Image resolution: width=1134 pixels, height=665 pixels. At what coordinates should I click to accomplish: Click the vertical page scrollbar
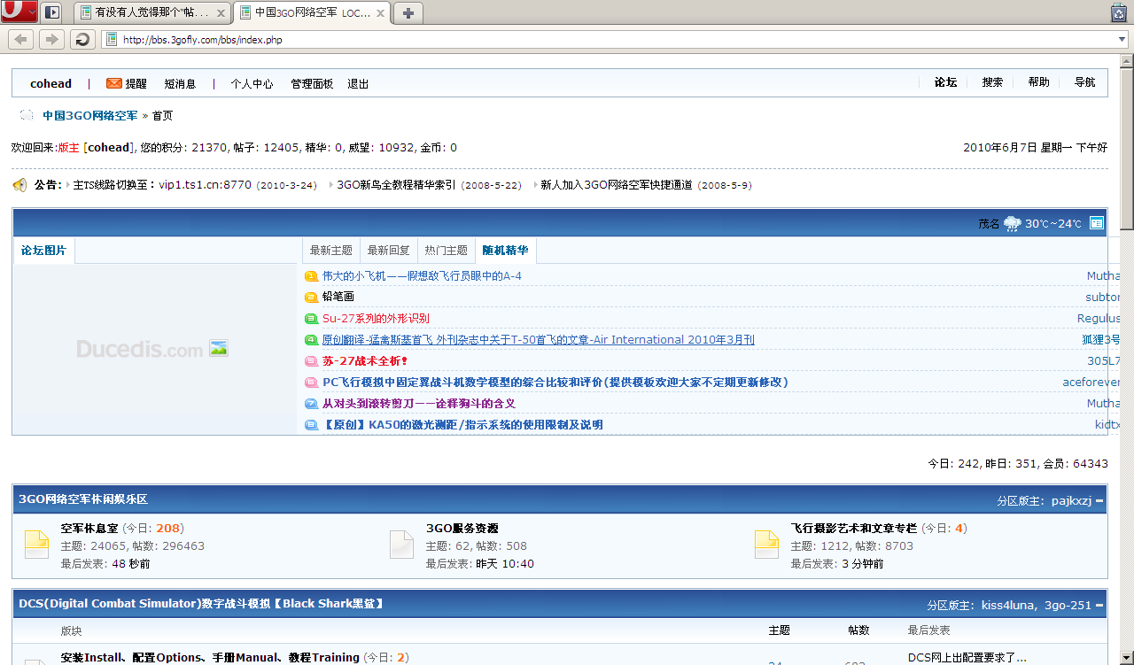(1127, 359)
